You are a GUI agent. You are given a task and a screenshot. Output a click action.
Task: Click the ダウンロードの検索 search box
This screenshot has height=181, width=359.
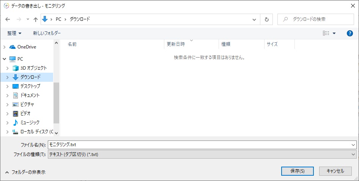tap(316, 19)
